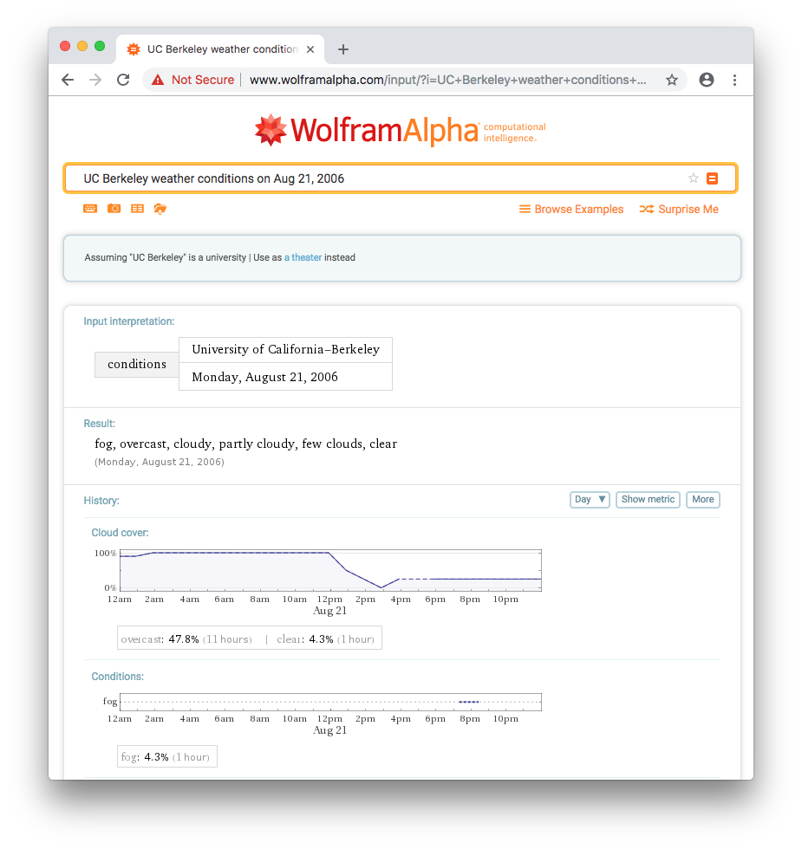
Task: Click the WolframAlpha logo
Action: click(x=400, y=131)
